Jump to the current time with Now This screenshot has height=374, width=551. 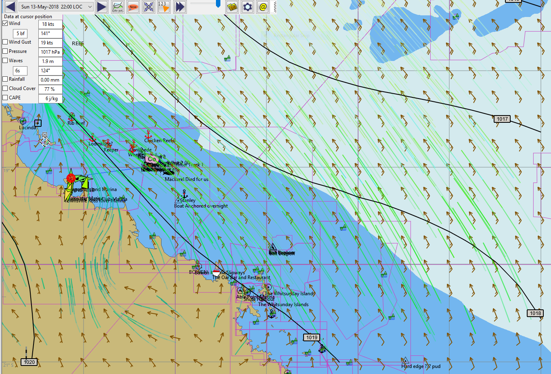(x=133, y=6)
